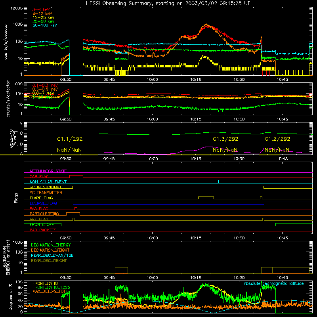The width and height of the screenshot is (317, 317).
Task: Click the SC_IN_SUNLIGHT flag label
Action: tap(46, 187)
